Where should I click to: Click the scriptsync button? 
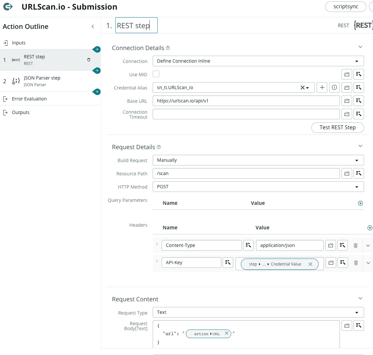point(346,6)
